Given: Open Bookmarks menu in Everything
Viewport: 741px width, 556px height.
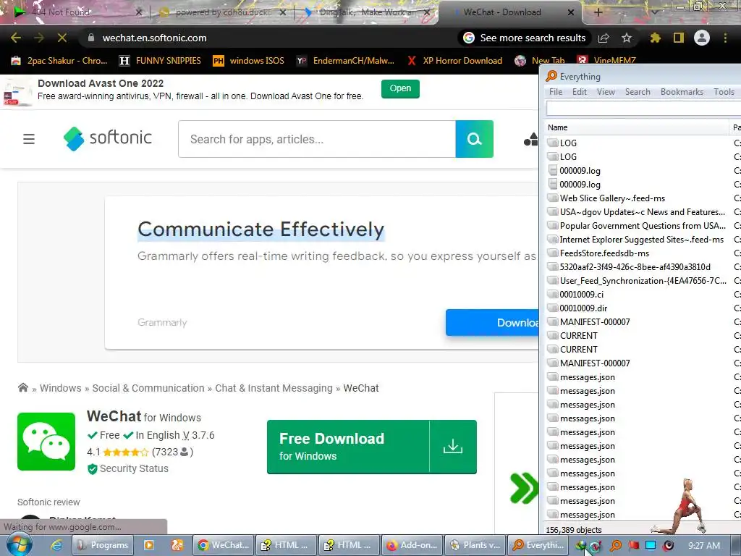Looking at the screenshot, I should [x=682, y=92].
